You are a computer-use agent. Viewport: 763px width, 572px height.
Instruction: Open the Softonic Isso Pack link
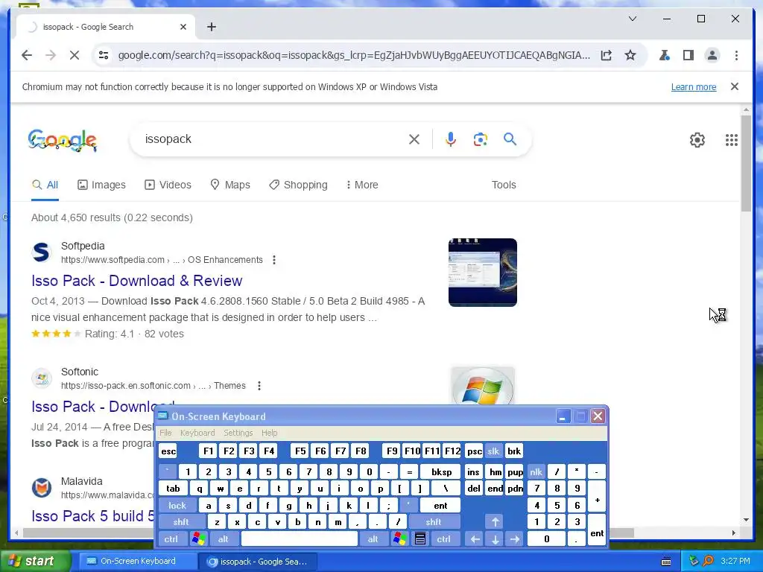coord(103,406)
